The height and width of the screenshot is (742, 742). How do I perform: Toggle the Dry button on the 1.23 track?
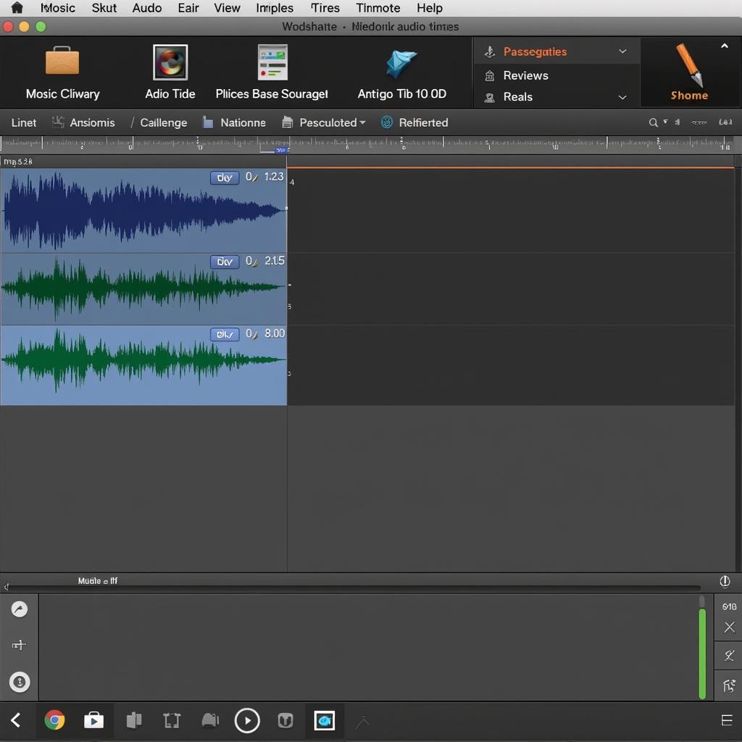[x=225, y=178]
